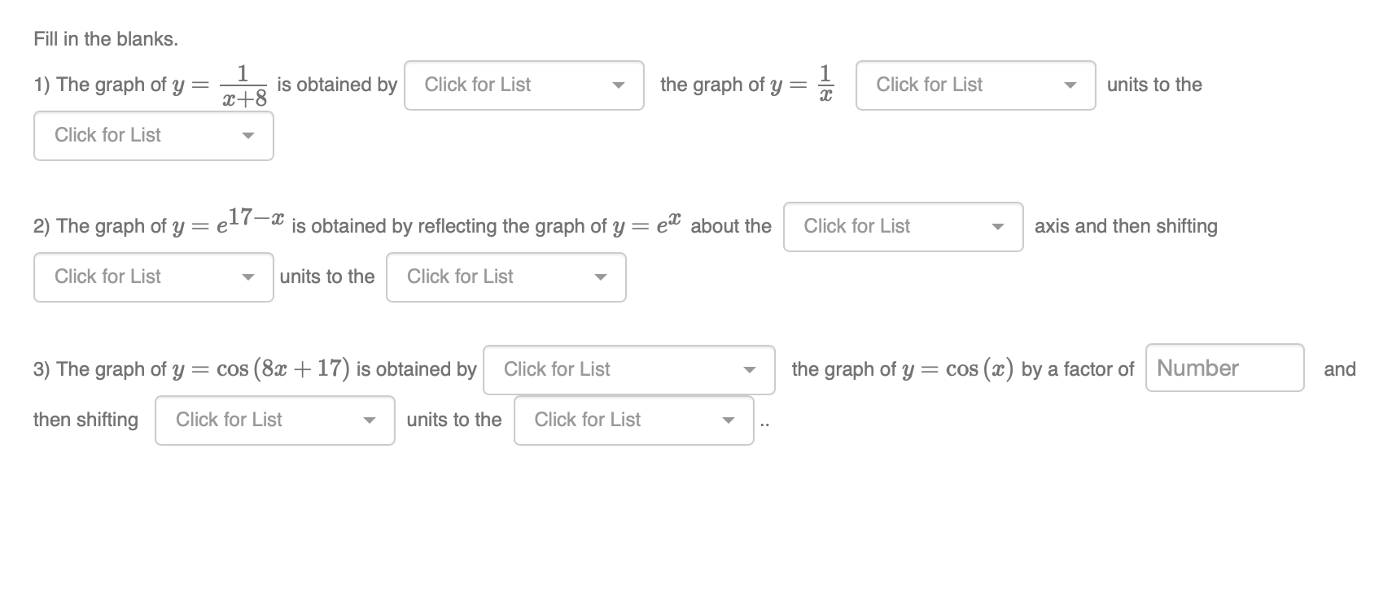Click arrow of dropdown before 'the graph of y = cos(x)'

point(750,370)
